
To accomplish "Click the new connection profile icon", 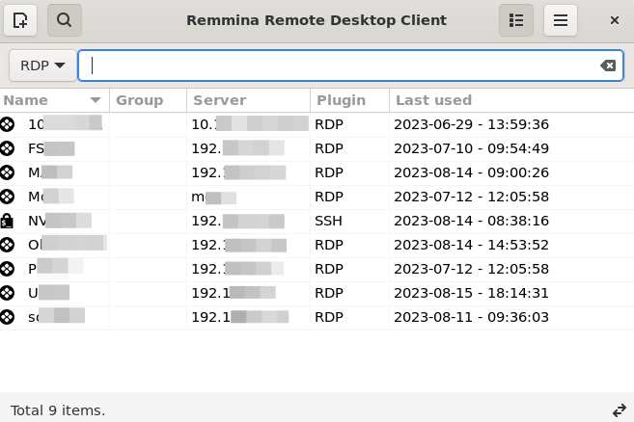I will (20, 20).
